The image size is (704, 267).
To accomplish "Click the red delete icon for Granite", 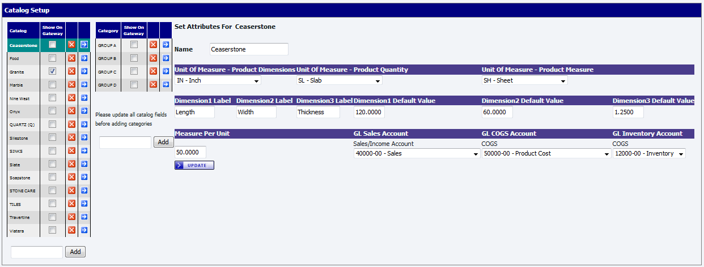I will 71,71.
